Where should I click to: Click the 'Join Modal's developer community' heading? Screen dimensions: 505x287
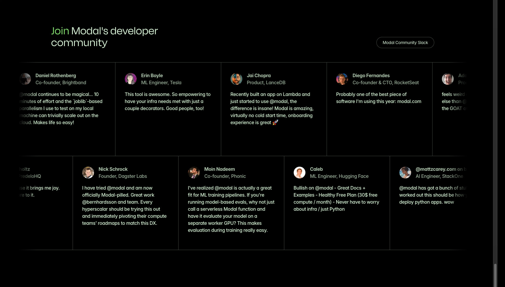[105, 37]
